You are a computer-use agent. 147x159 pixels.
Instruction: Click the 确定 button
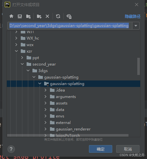[x=101, y=149]
